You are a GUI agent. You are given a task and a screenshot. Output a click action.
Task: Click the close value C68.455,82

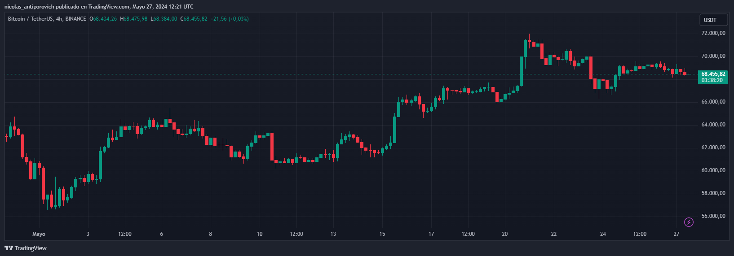click(194, 19)
